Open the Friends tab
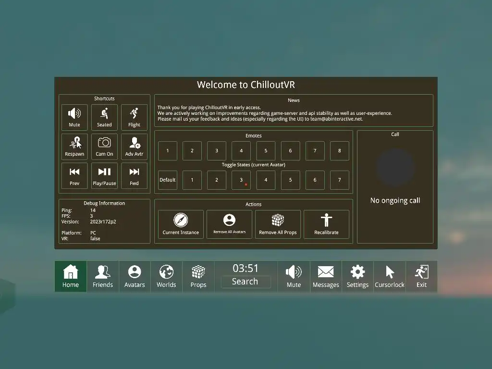 click(103, 276)
